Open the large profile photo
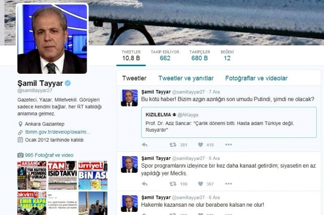324x215 pixels. pyautogui.click(x=52, y=39)
